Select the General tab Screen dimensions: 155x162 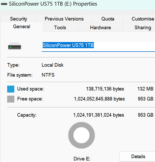pyautogui.click(x=21, y=27)
